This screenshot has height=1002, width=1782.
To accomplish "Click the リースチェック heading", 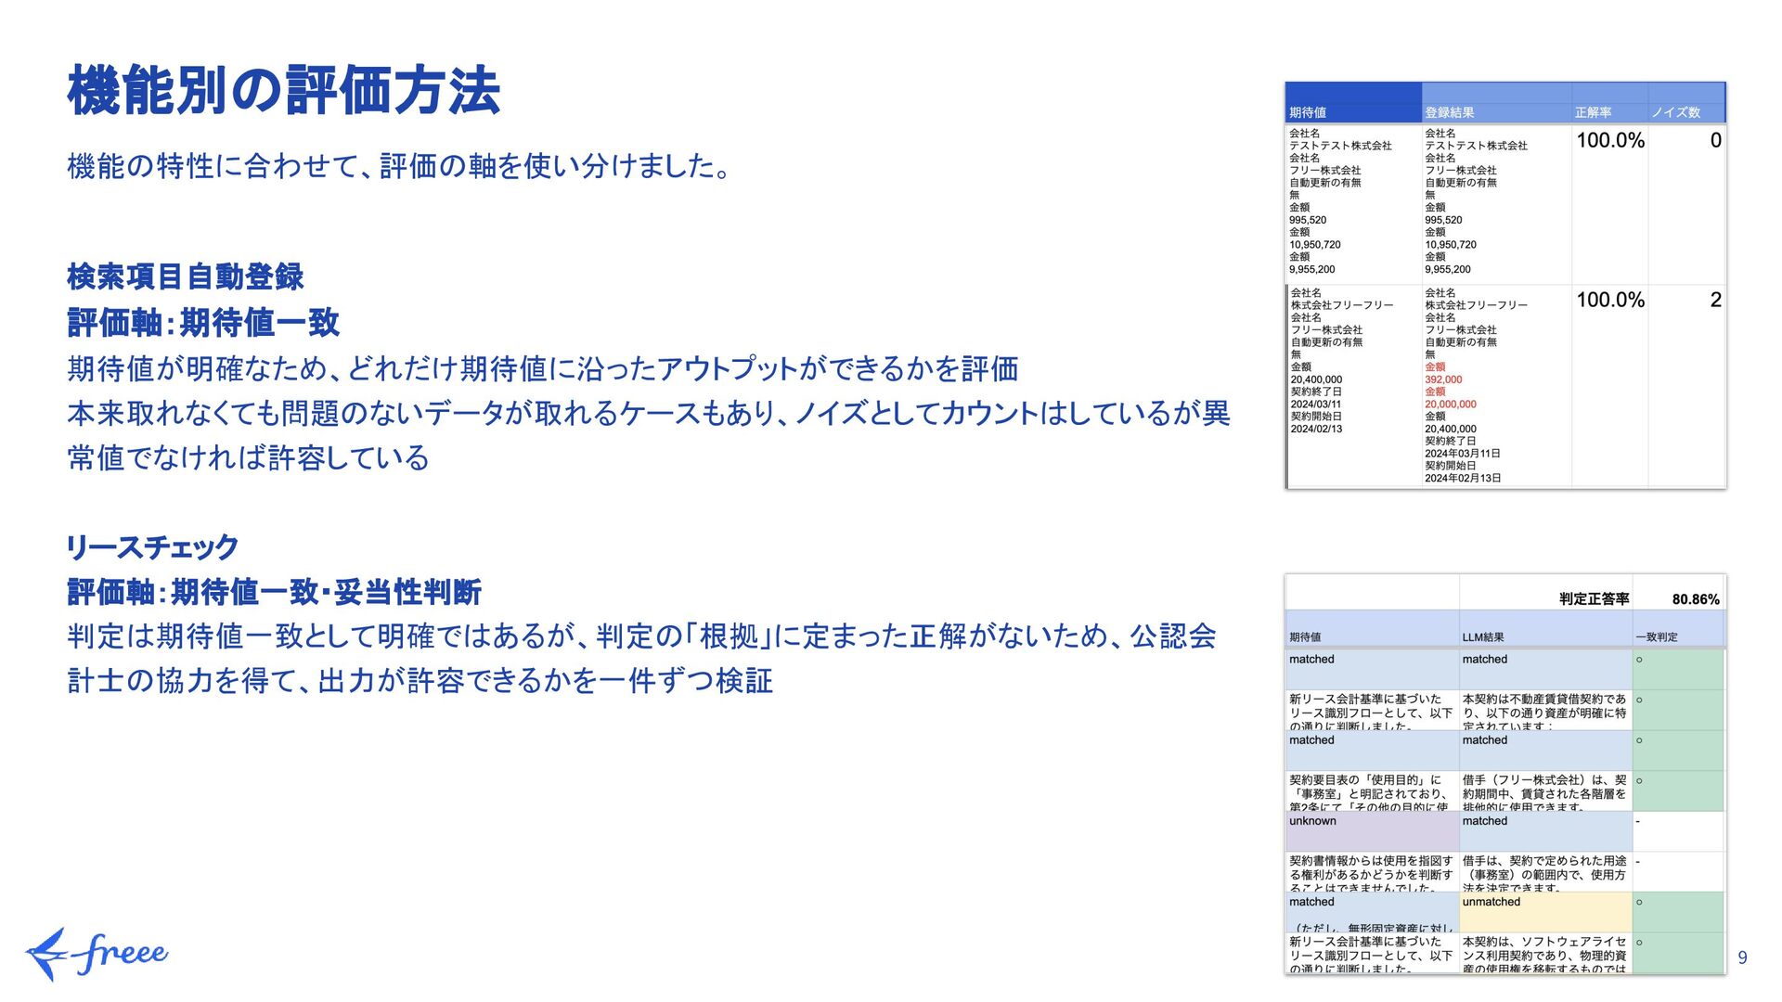I will [x=152, y=546].
